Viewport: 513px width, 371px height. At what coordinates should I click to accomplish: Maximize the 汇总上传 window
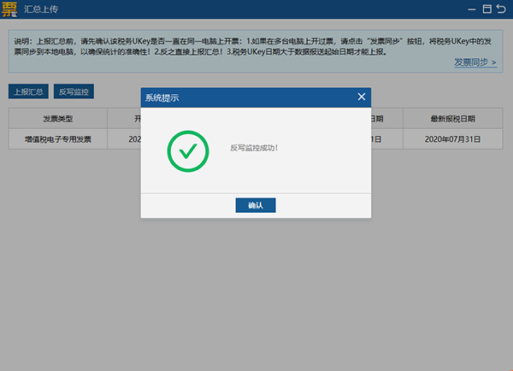pyautogui.click(x=486, y=9)
